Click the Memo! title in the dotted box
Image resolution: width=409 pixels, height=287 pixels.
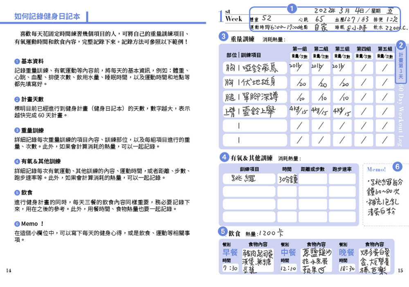click(376, 169)
